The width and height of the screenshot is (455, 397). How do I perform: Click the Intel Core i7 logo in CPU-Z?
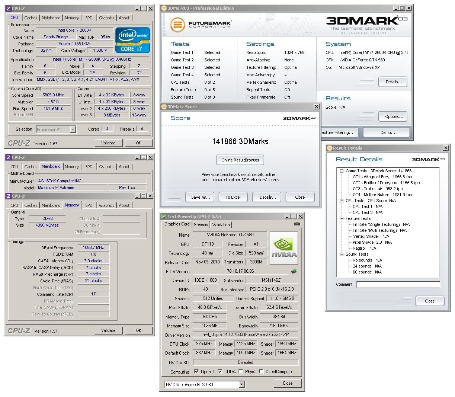click(x=133, y=40)
